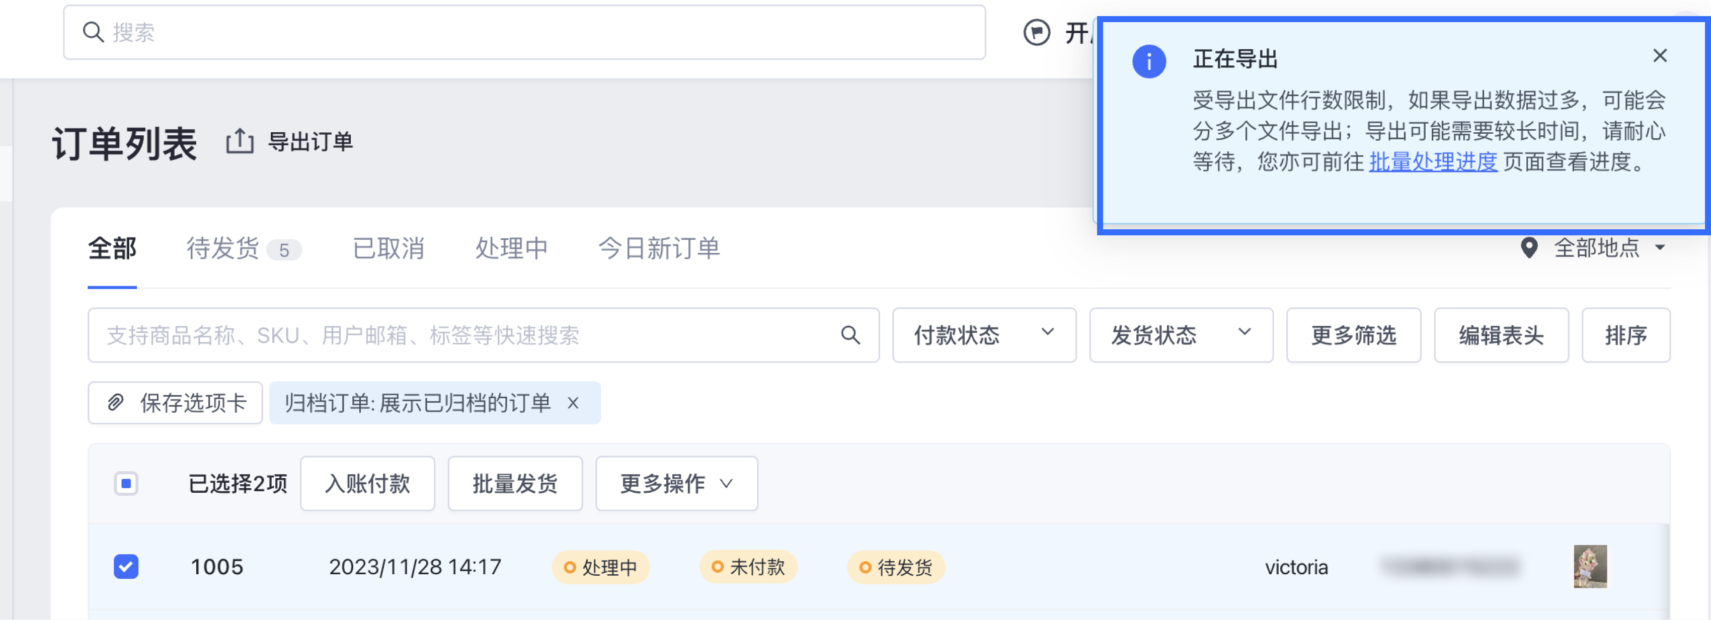Click the magnifier icon in quick search

pos(850,335)
